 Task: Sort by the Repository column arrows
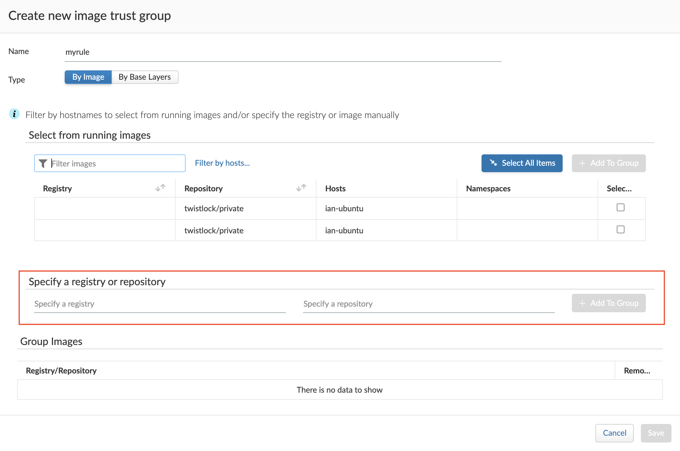(301, 188)
